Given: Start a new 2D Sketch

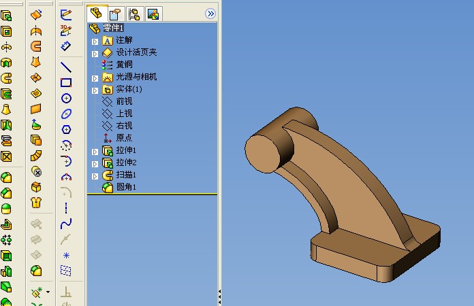Looking at the screenshot, I should pyautogui.click(x=66, y=15).
